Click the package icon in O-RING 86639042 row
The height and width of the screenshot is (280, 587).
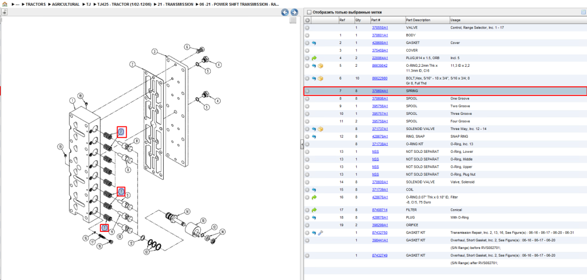click(x=321, y=66)
